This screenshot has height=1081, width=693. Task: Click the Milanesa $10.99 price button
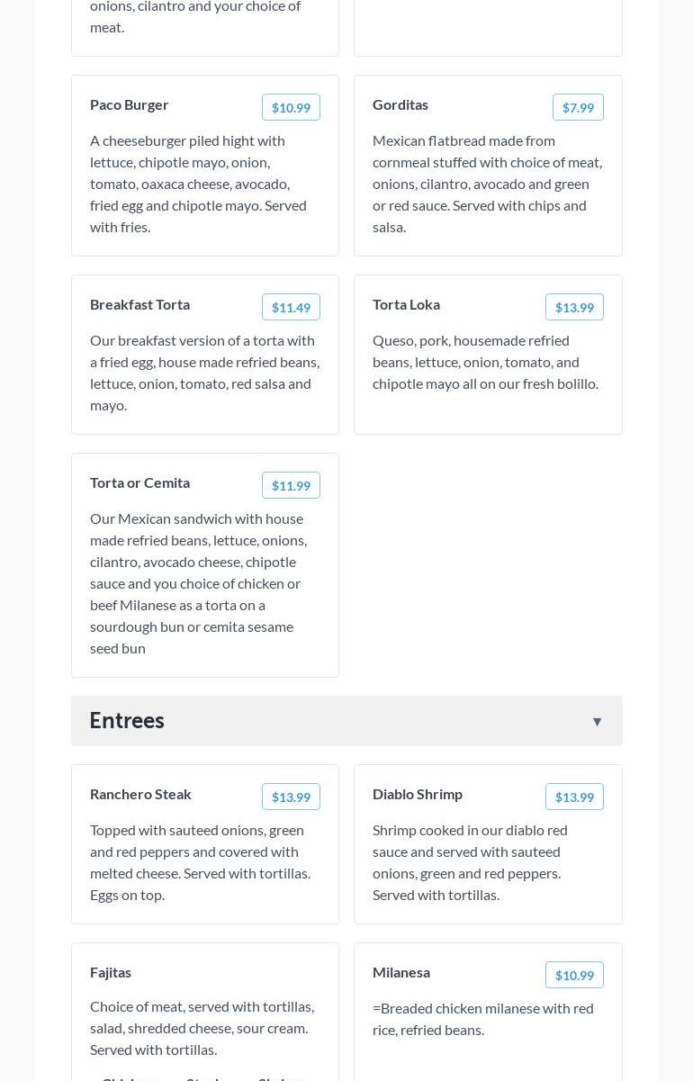coord(574,975)
